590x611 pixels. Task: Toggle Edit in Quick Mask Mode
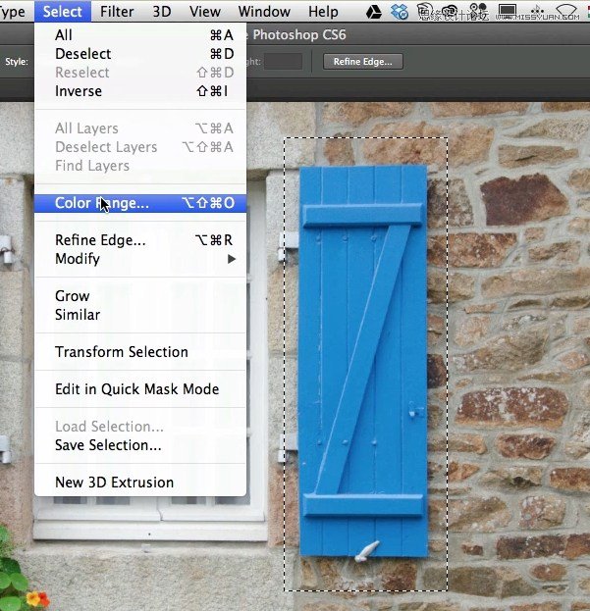(x=136, y=389)
